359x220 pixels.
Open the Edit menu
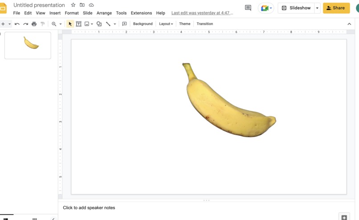coord(28,13)
